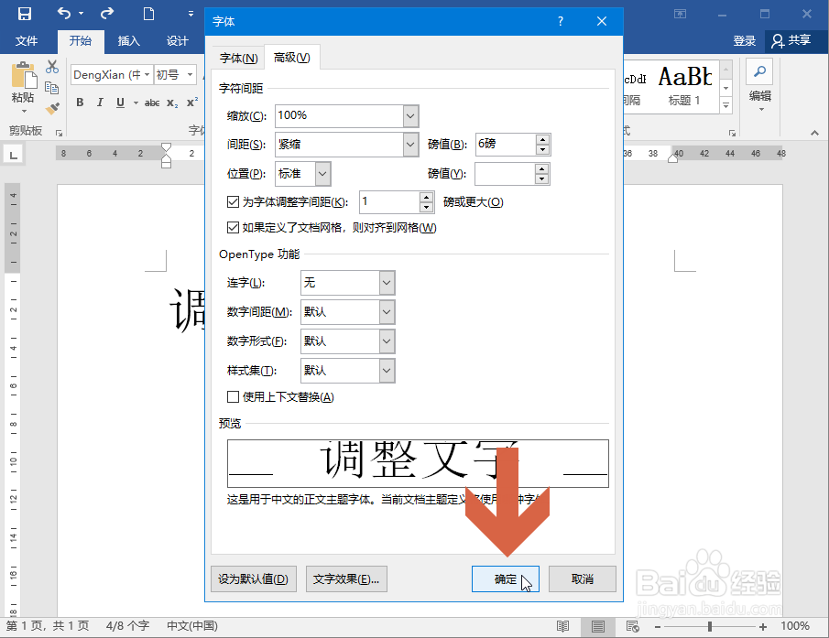This screenshot has height=638, width=829.
Task: Click the Cut (scissors) icon
Action: [52, 68]
